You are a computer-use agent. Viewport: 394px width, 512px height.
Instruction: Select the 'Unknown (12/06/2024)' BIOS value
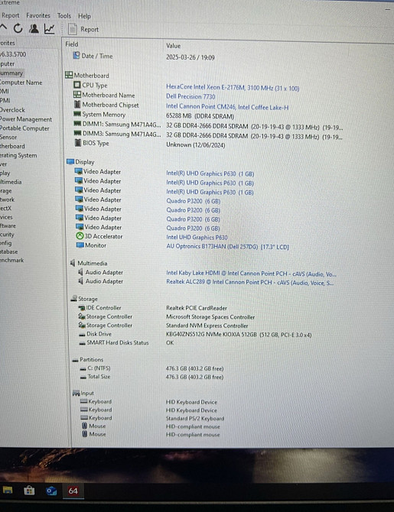pyautogui.click(x=196, y=144)
